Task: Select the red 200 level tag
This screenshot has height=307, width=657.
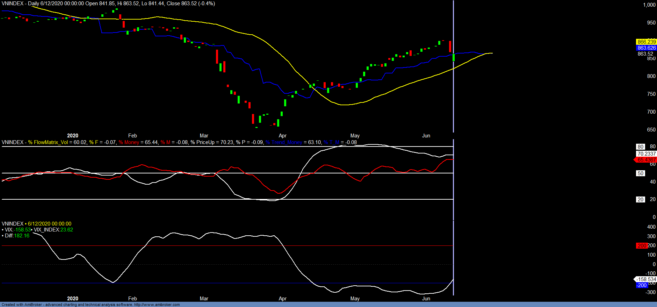Action: (642, 246)
